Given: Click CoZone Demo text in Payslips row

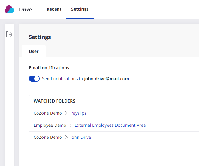Looking at the screenshot, I should (x=48, y=113).
